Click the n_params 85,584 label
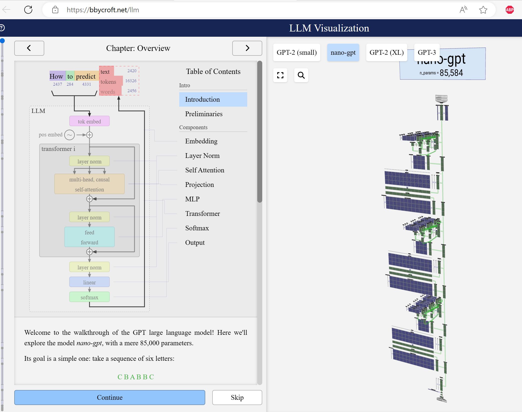 point(441,73)
